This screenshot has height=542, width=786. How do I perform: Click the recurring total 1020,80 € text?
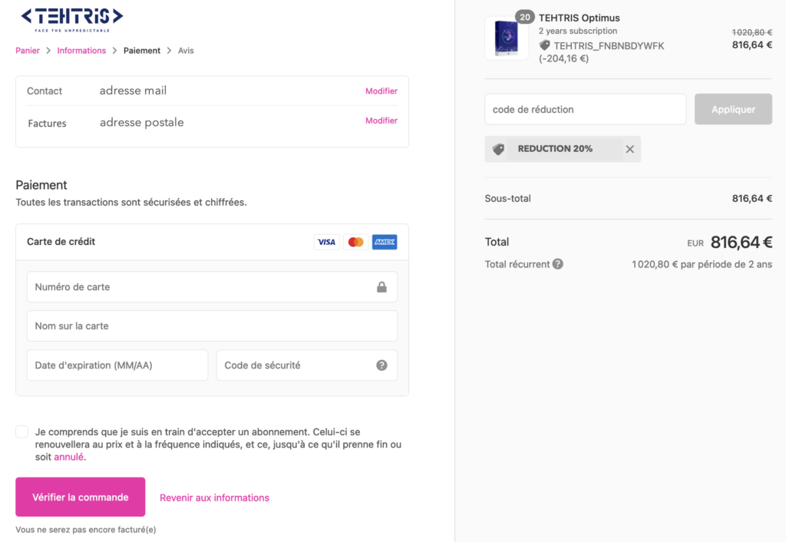point(702,264)
